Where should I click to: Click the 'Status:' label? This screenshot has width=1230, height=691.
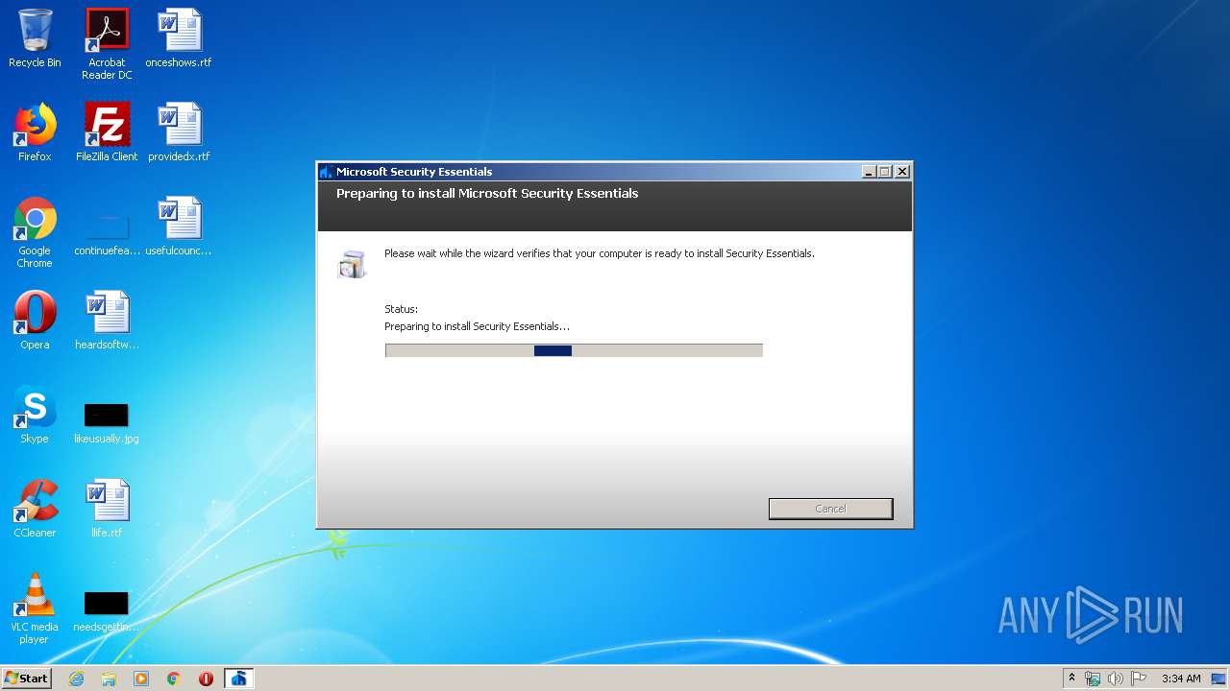tap(401, 309)
